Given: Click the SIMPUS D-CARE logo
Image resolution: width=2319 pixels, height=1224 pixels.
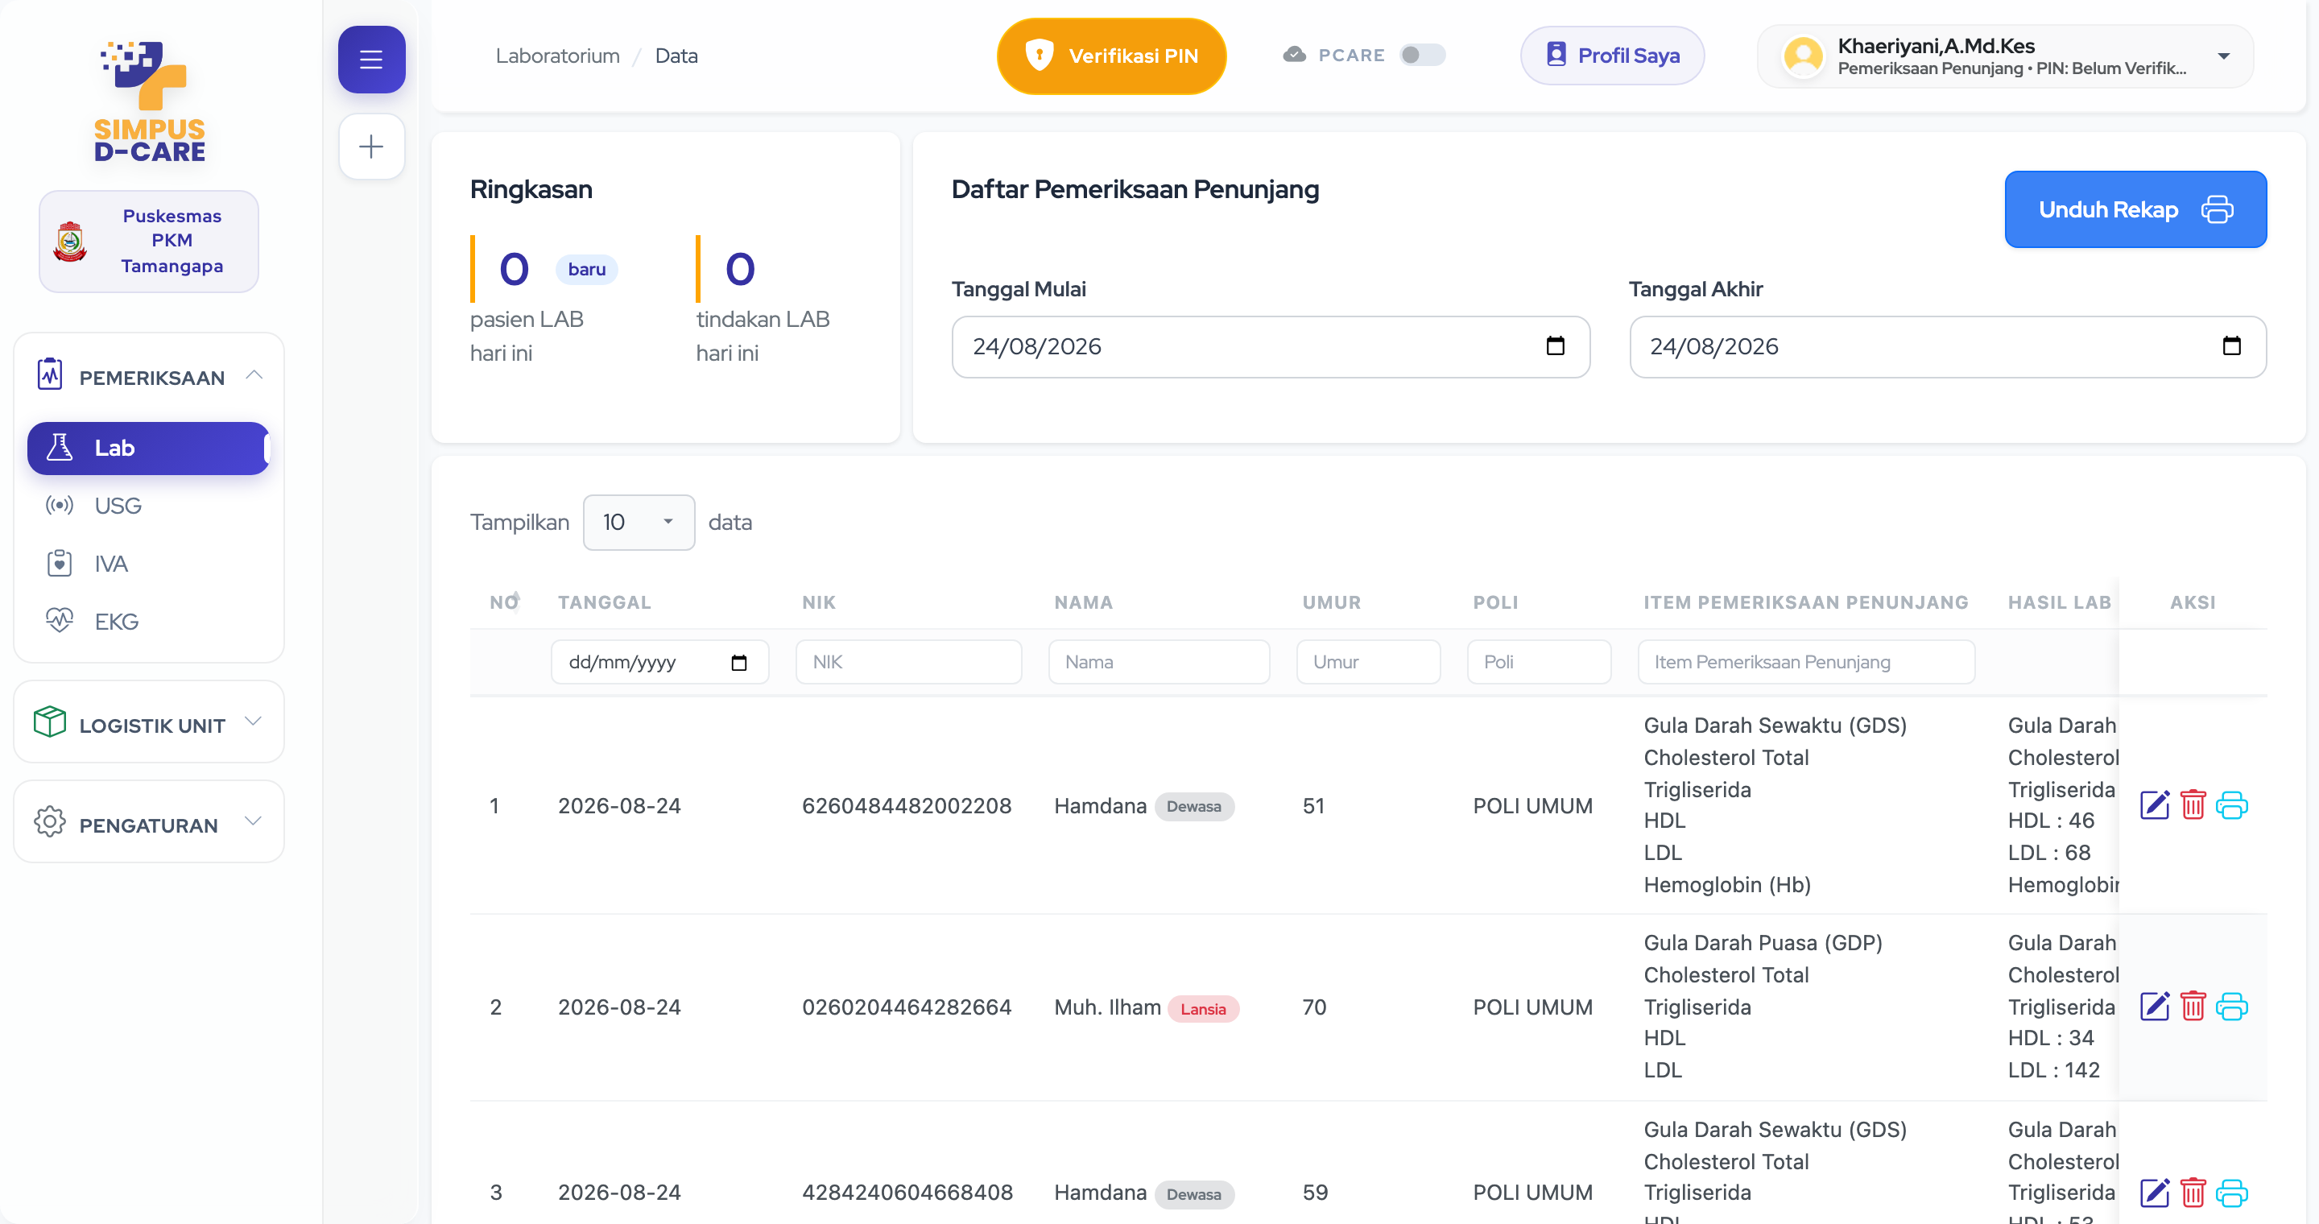Looking at the screenshot, I should [x=150, y=101].
